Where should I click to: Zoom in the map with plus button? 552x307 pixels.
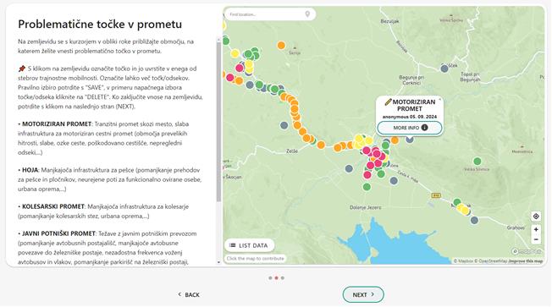click(x=536, y=230)
